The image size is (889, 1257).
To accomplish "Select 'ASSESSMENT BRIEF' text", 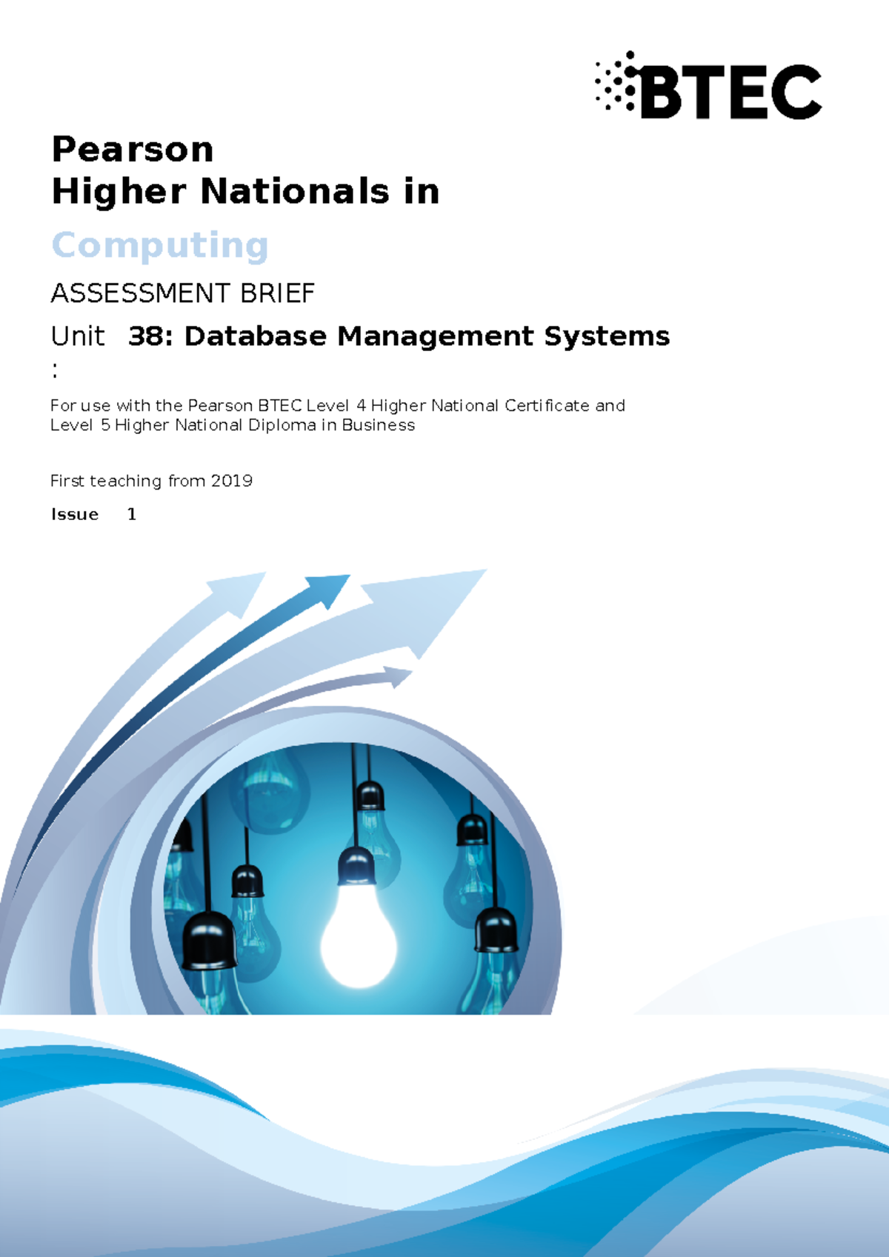I will coord(182,293).
